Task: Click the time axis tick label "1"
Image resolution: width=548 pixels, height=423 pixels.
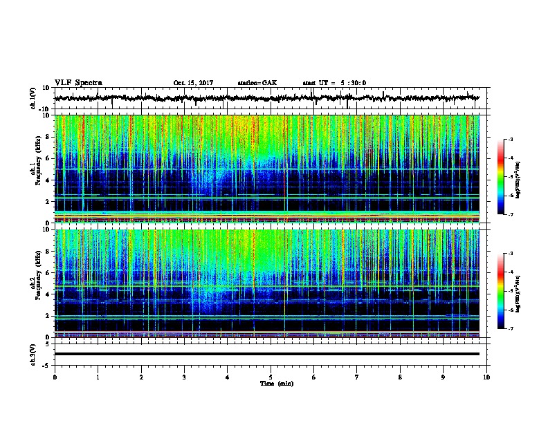Action: [98, 377]
